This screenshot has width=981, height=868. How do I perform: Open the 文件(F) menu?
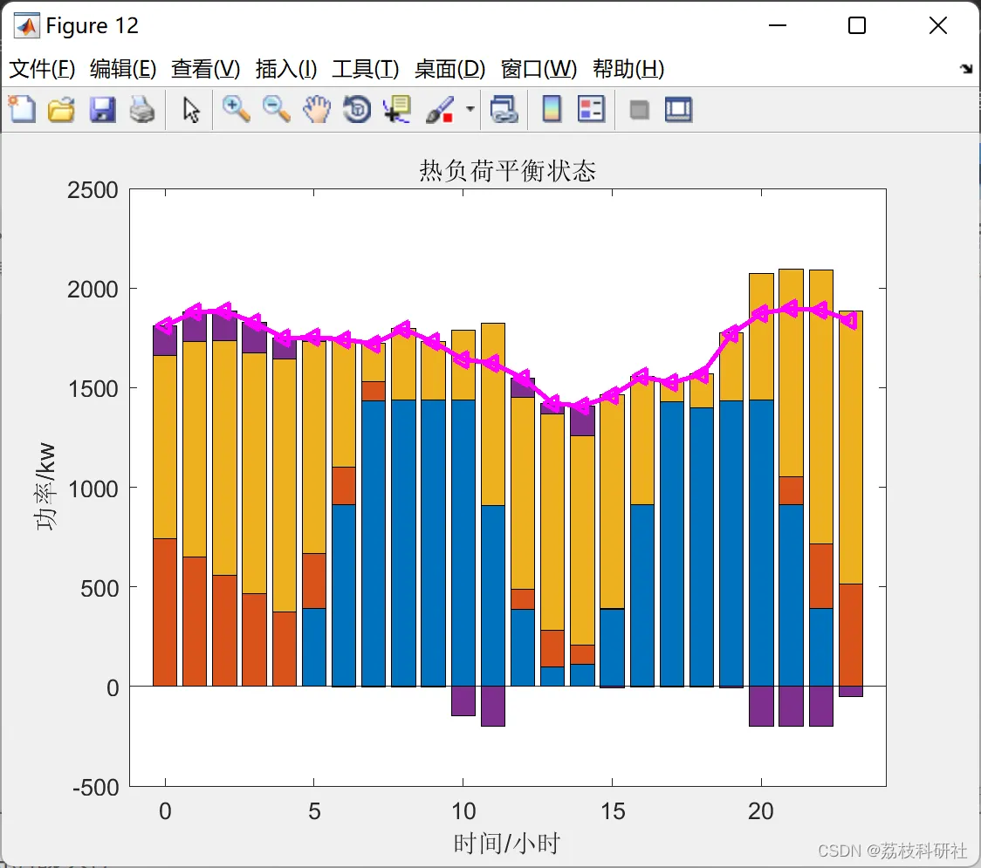42,69
